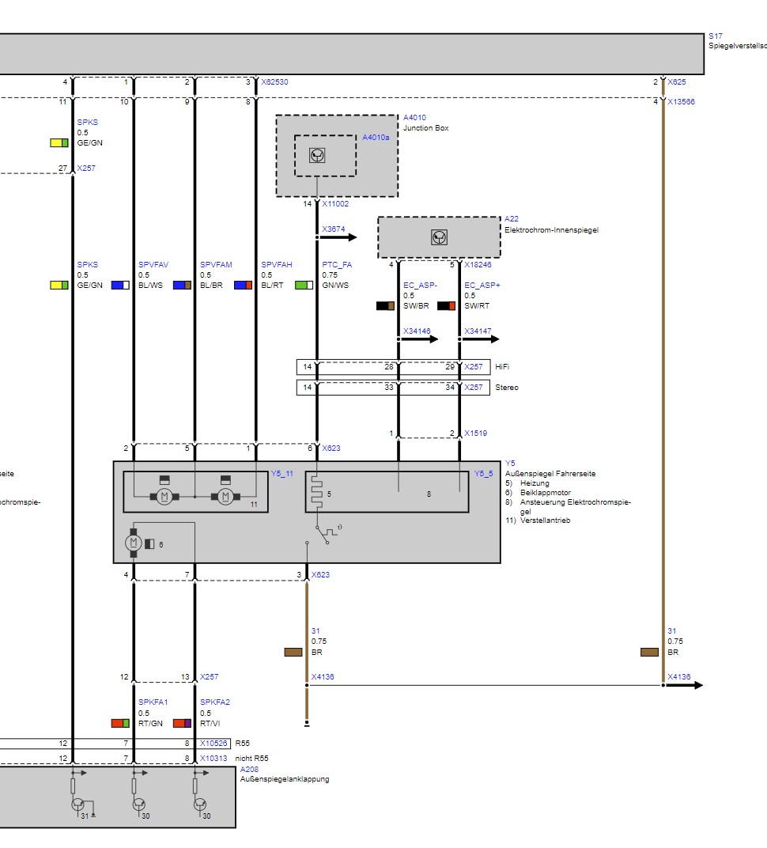Click the green-white GN/WS wire color swatch
Image resolution: width=767 pixels, height=848 pixels.
tap(304, 285)
